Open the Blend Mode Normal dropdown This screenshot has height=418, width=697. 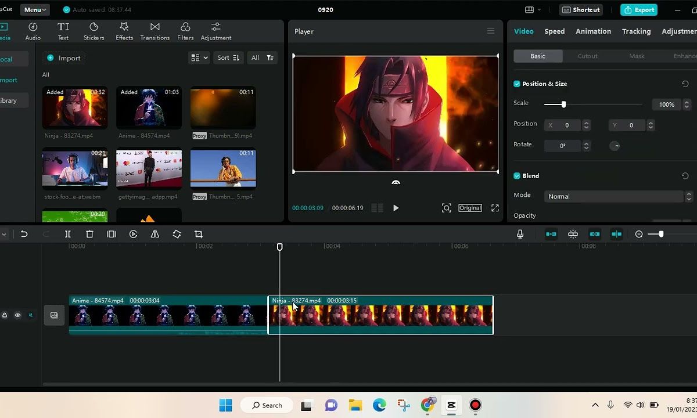click(618, 196)
